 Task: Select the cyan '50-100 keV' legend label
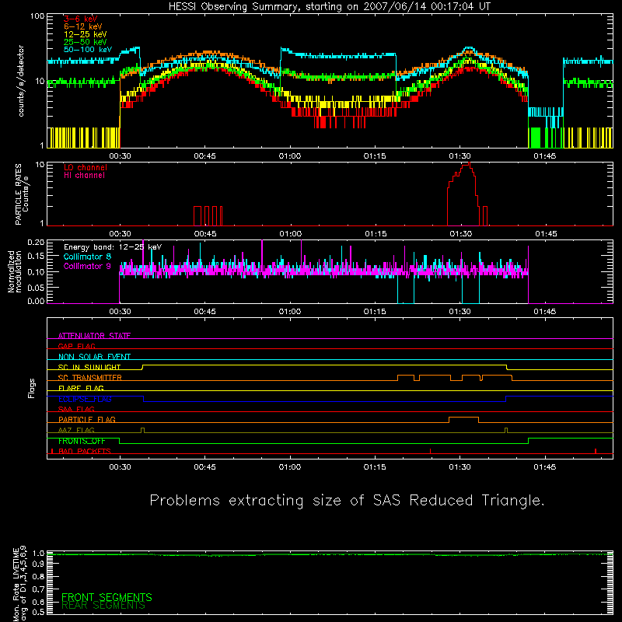click(x=88, y=50)
